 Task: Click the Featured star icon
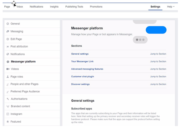pos(8,122)
